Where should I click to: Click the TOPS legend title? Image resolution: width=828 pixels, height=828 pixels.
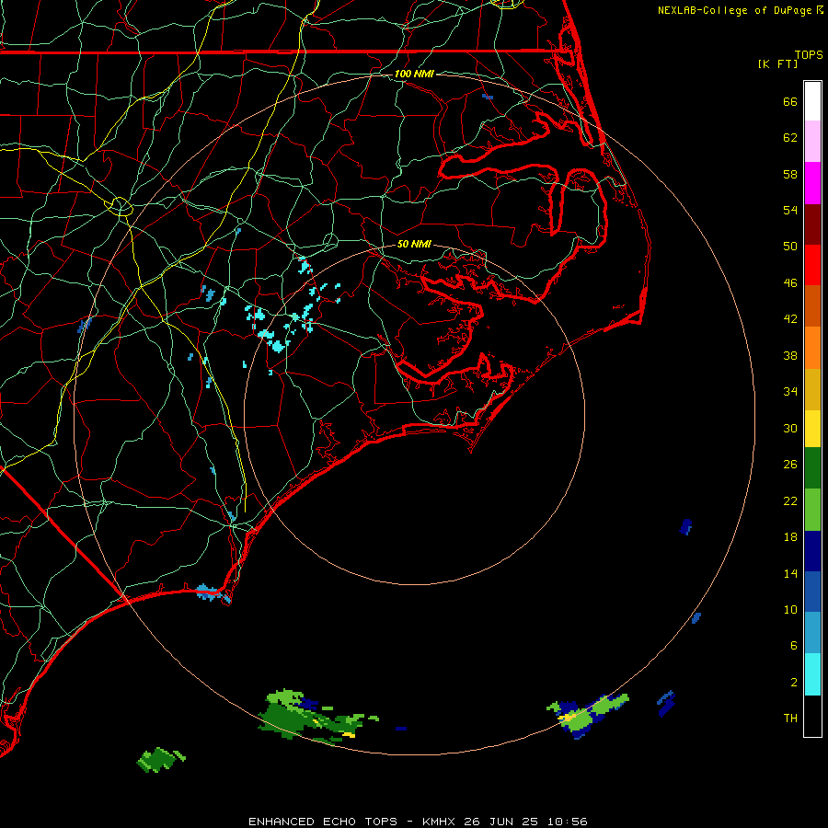pyautogui.click(x=809, y=54)
